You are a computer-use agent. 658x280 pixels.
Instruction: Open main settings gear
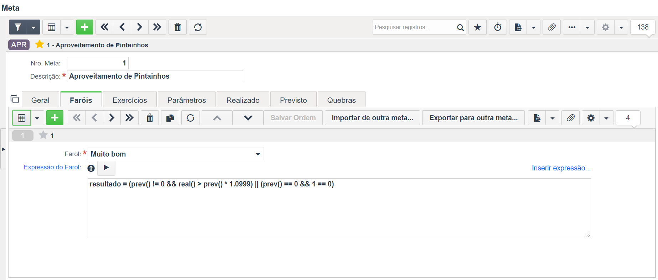point(605,27)
